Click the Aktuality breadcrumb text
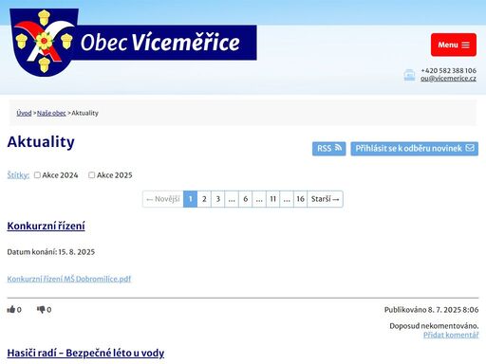486x364 pixels. [x=84, y=113]
